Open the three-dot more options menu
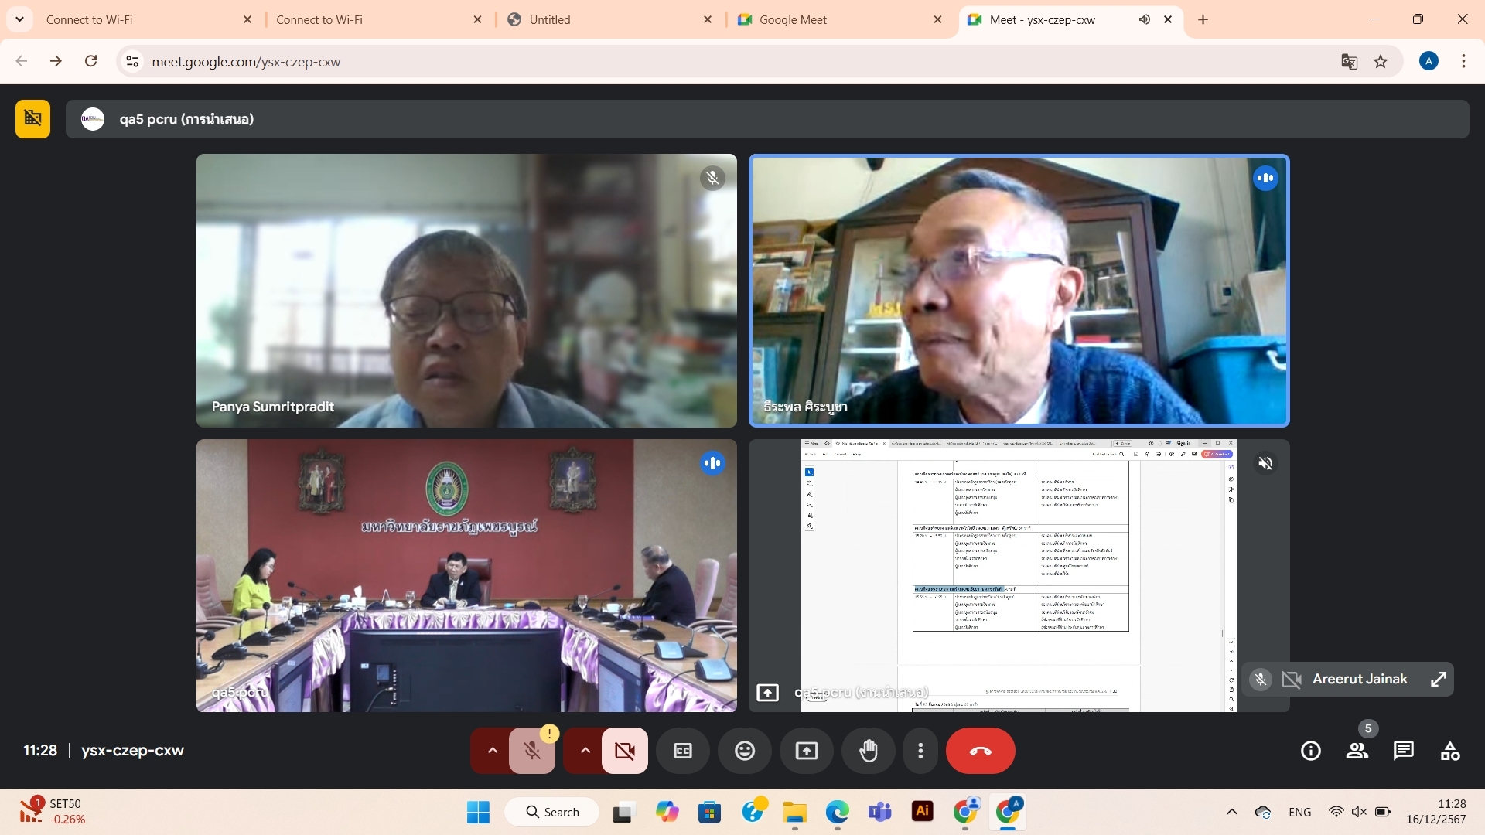This screenshot has height=835, width=1485. point(920,751)
